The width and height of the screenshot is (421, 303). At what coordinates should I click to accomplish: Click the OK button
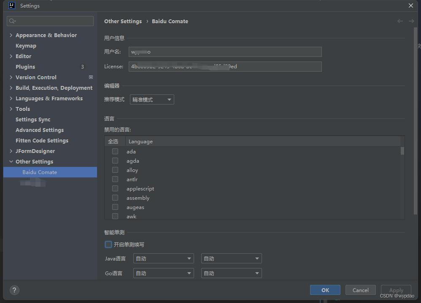tap(325, 290)
